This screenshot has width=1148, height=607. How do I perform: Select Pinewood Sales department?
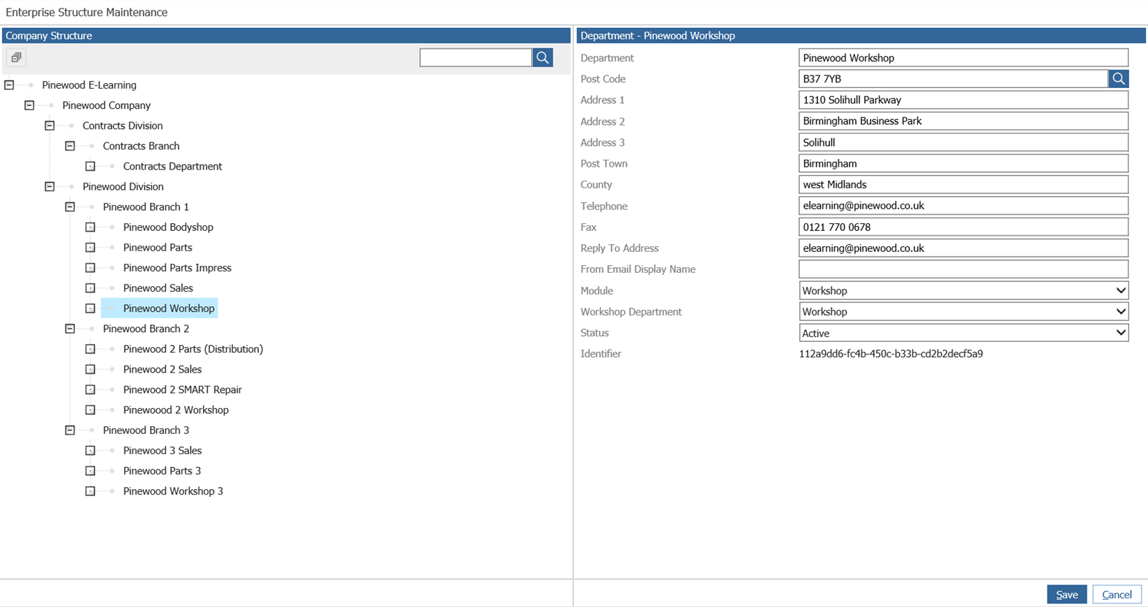point(158,287)
